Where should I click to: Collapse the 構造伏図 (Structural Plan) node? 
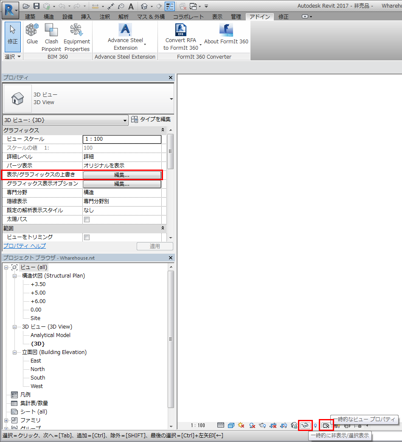(14, 276)
